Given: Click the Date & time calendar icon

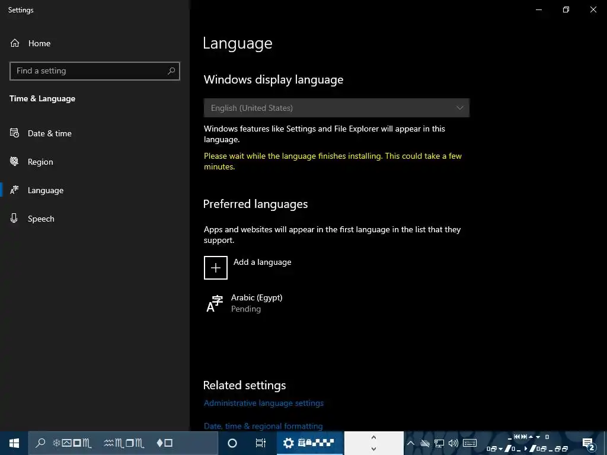Looking at the screenshot, I should click(14, 133).
